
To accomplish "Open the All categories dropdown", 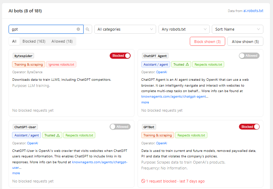I will pyautogui.click(x=125, y=29).
